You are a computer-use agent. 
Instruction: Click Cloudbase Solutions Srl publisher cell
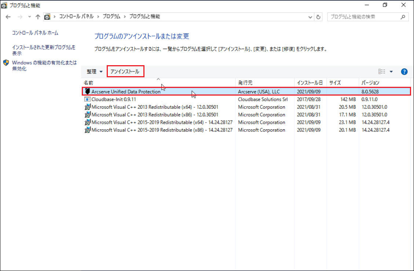(x=263, y=99)
